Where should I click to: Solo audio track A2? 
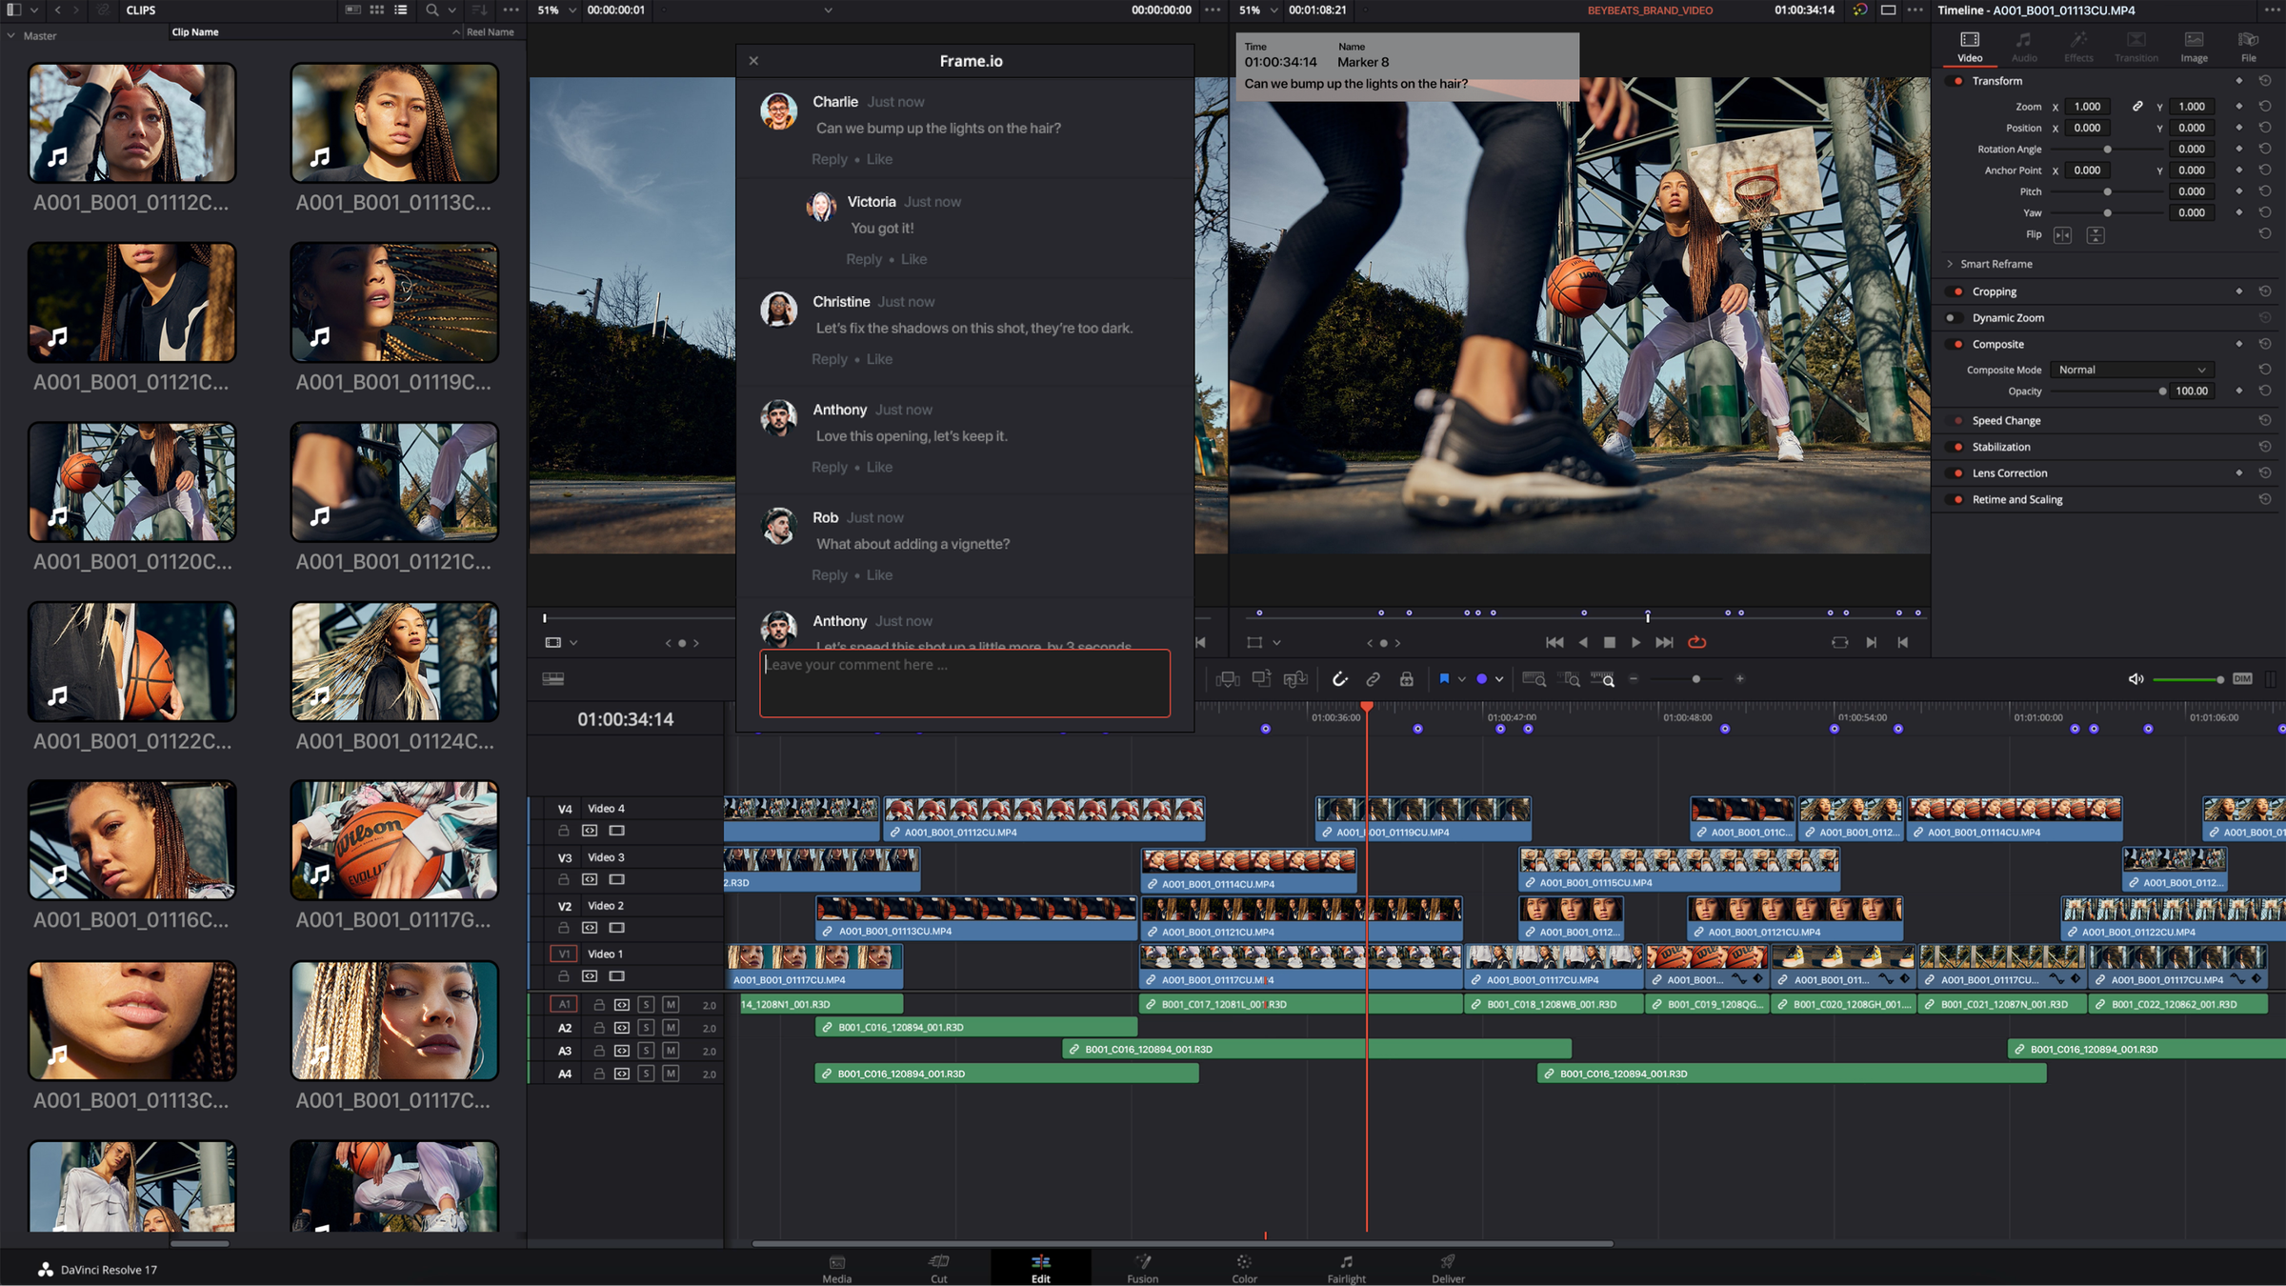[x=646, y=1029]
